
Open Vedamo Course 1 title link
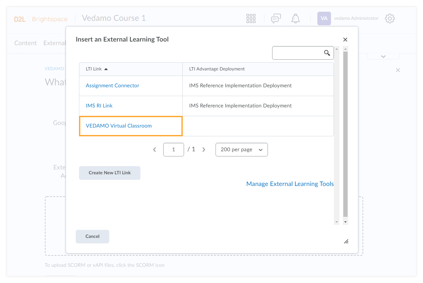tap(114, 18)
